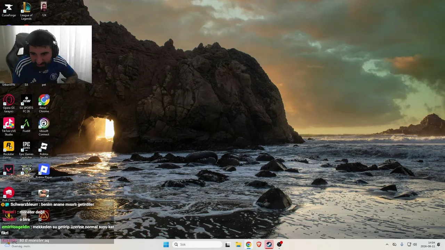
Task: Click the chat message "80 tl monster aq"
Action: click(x=34, y=241)
